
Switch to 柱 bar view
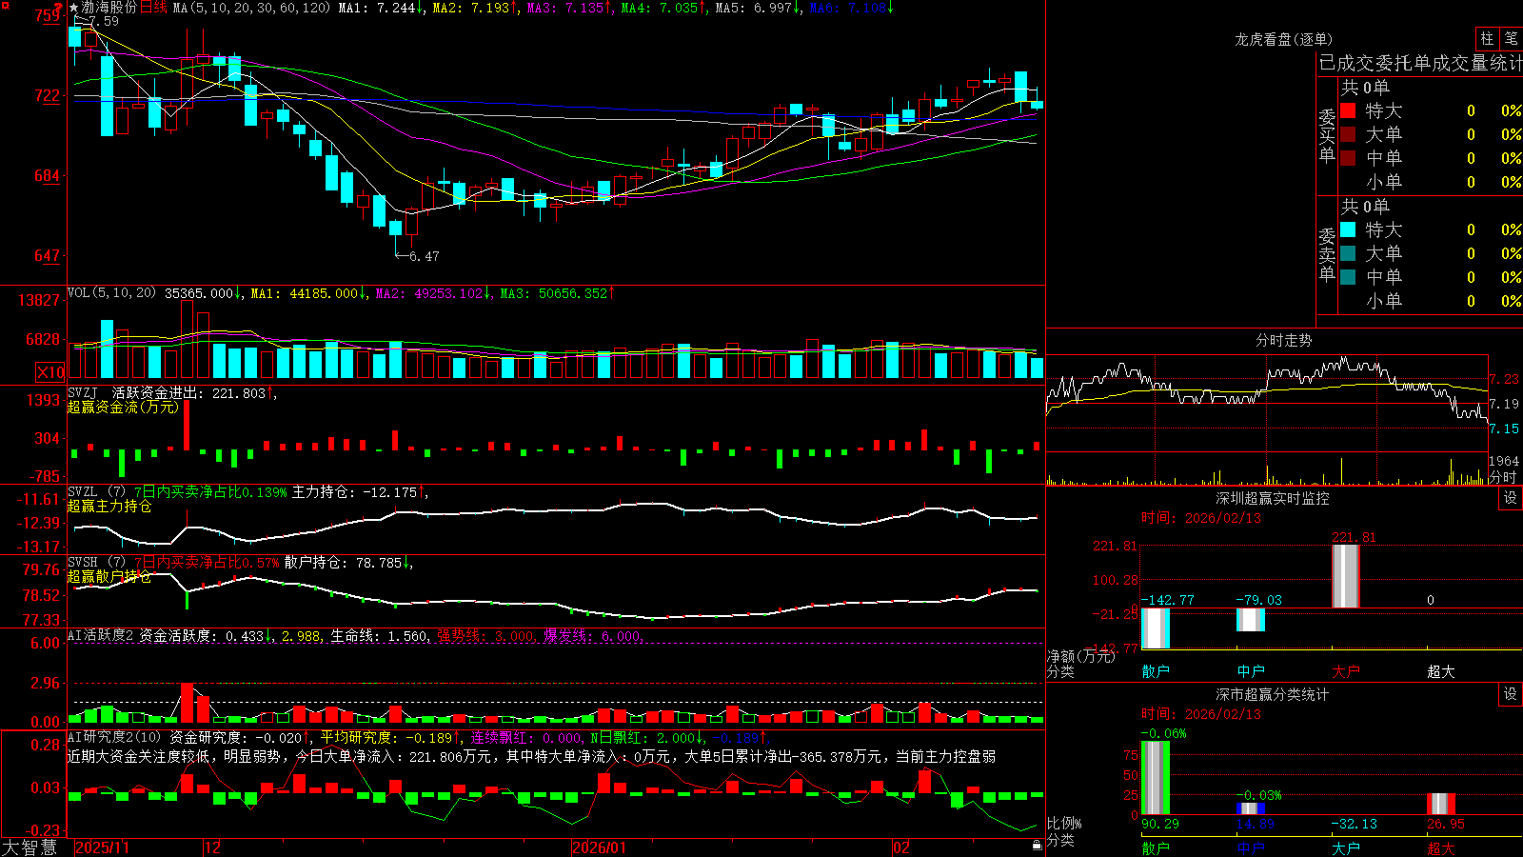[1487, 38]
